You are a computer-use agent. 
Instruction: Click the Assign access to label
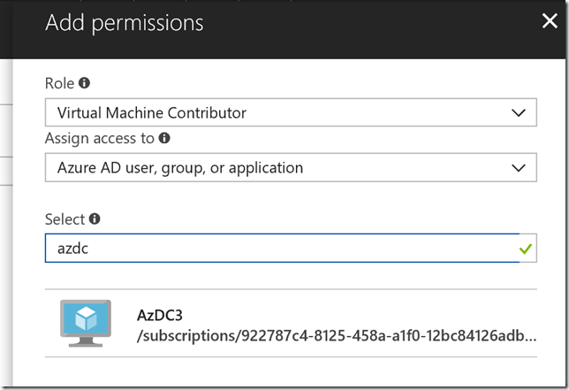(x=101, y=138)
